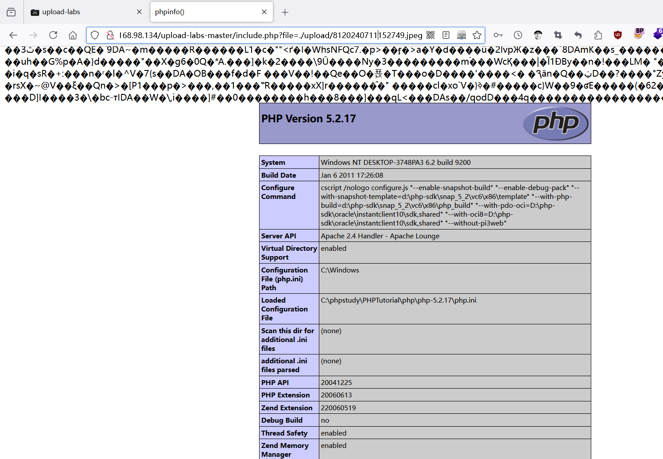Click 'Loaded Configuration File' label

284,309
